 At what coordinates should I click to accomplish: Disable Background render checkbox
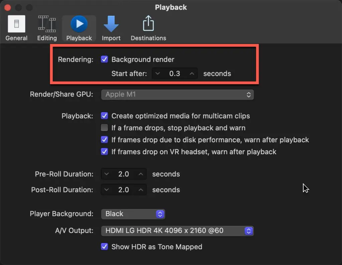coord(104,59)
